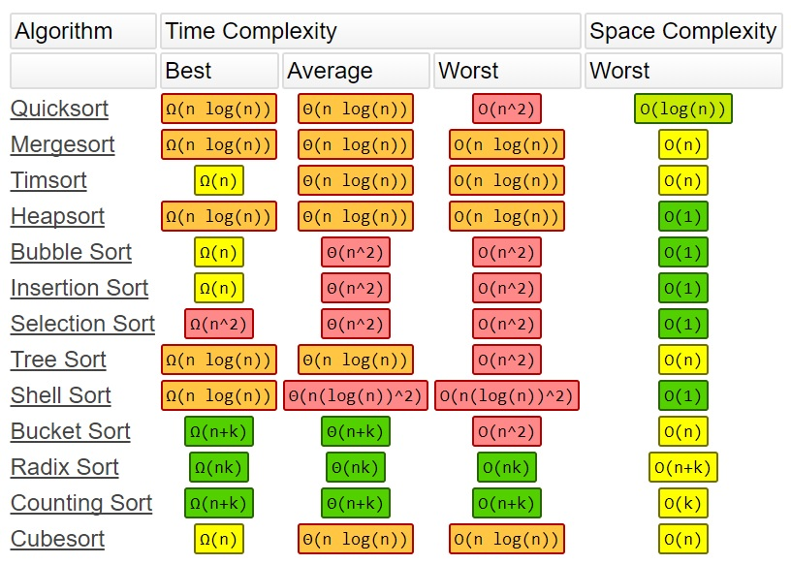Viewport: 791px width, 564px height.
Task: Click the Radix Sort link
Action: coord(65,467)
